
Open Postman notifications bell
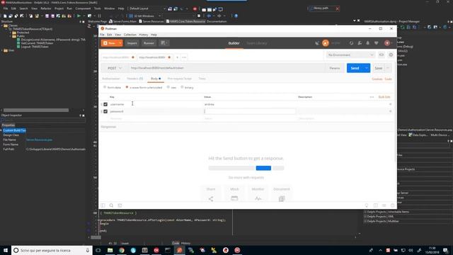click(x=368, y=43)
